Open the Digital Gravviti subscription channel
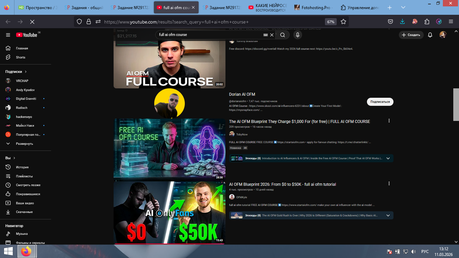This screenshot has height=258, width=459. click(x=26, y=99)
